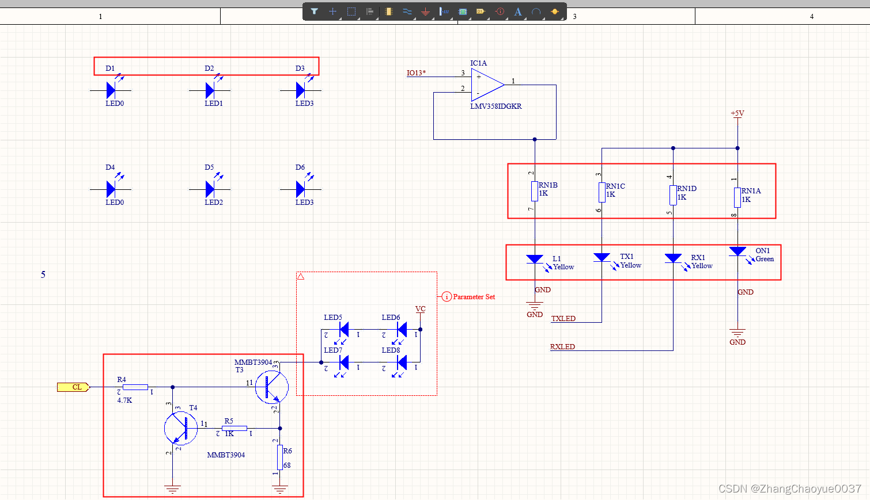Click the R4 resistor designator

(122, 380)
